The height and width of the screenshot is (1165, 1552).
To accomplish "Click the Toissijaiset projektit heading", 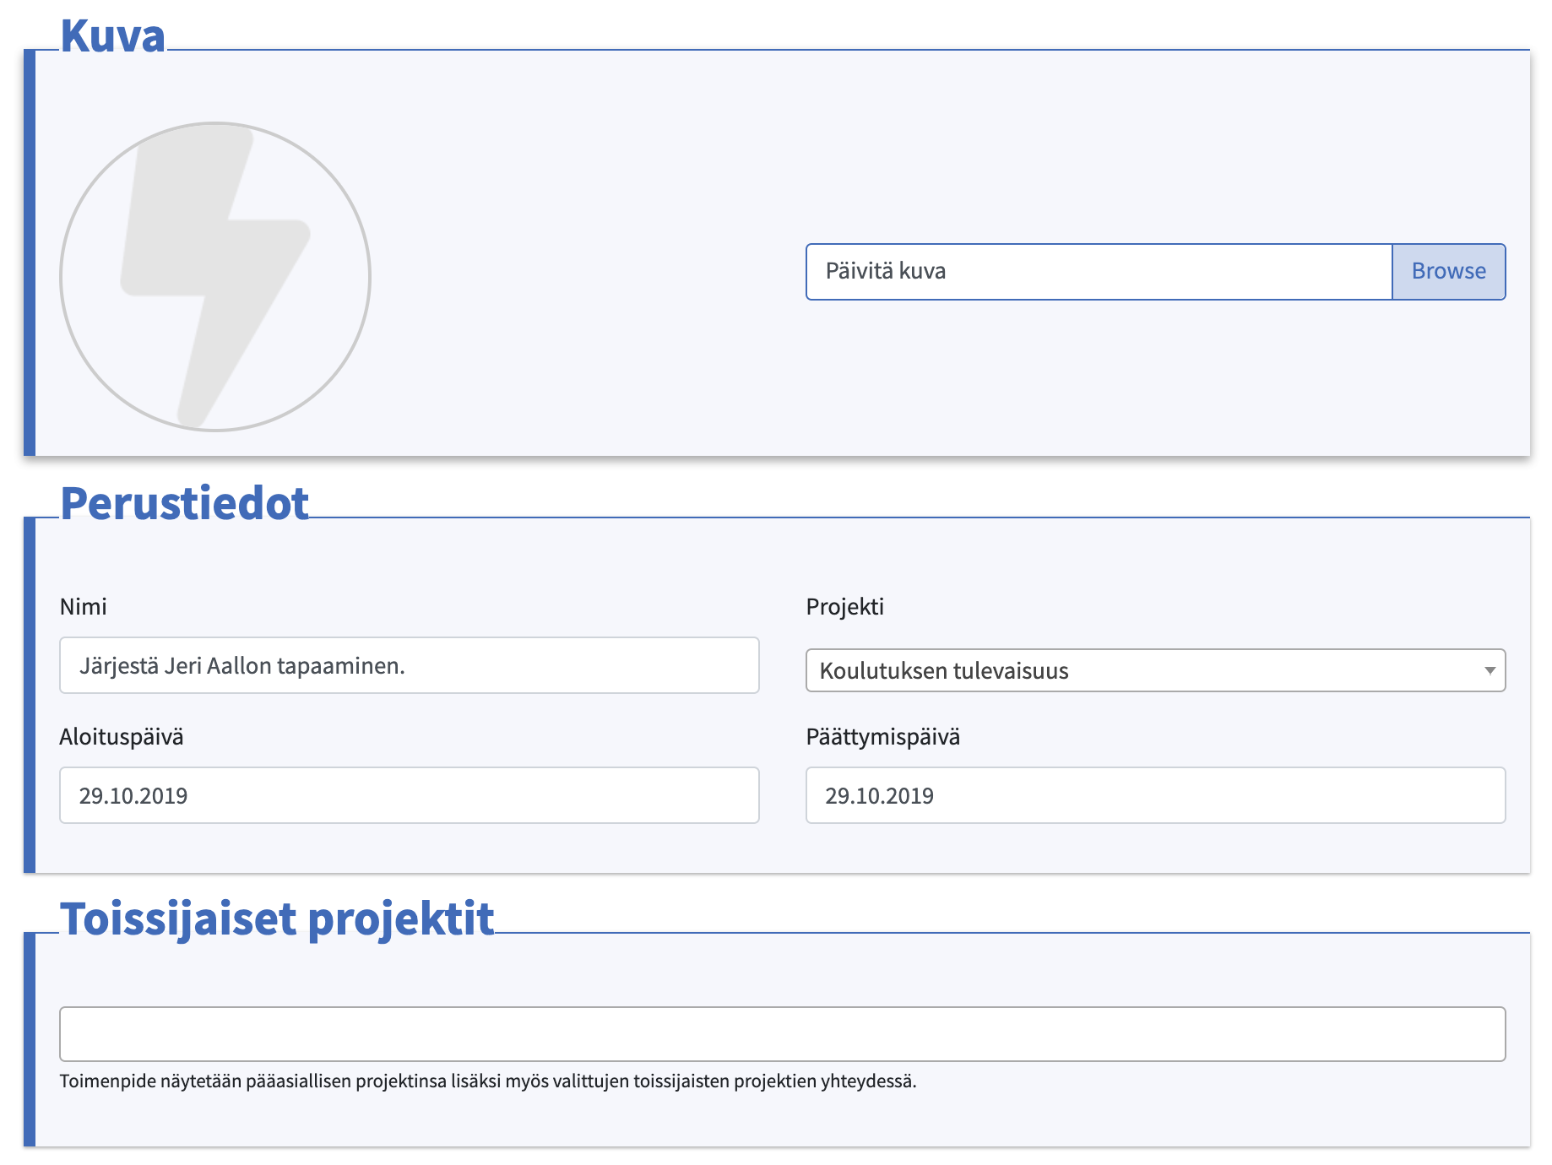I will [277, 918].
